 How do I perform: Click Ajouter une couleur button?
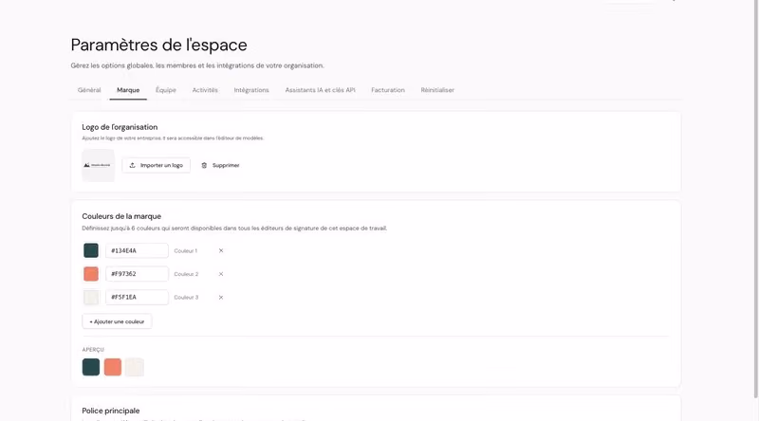point(117,321)
